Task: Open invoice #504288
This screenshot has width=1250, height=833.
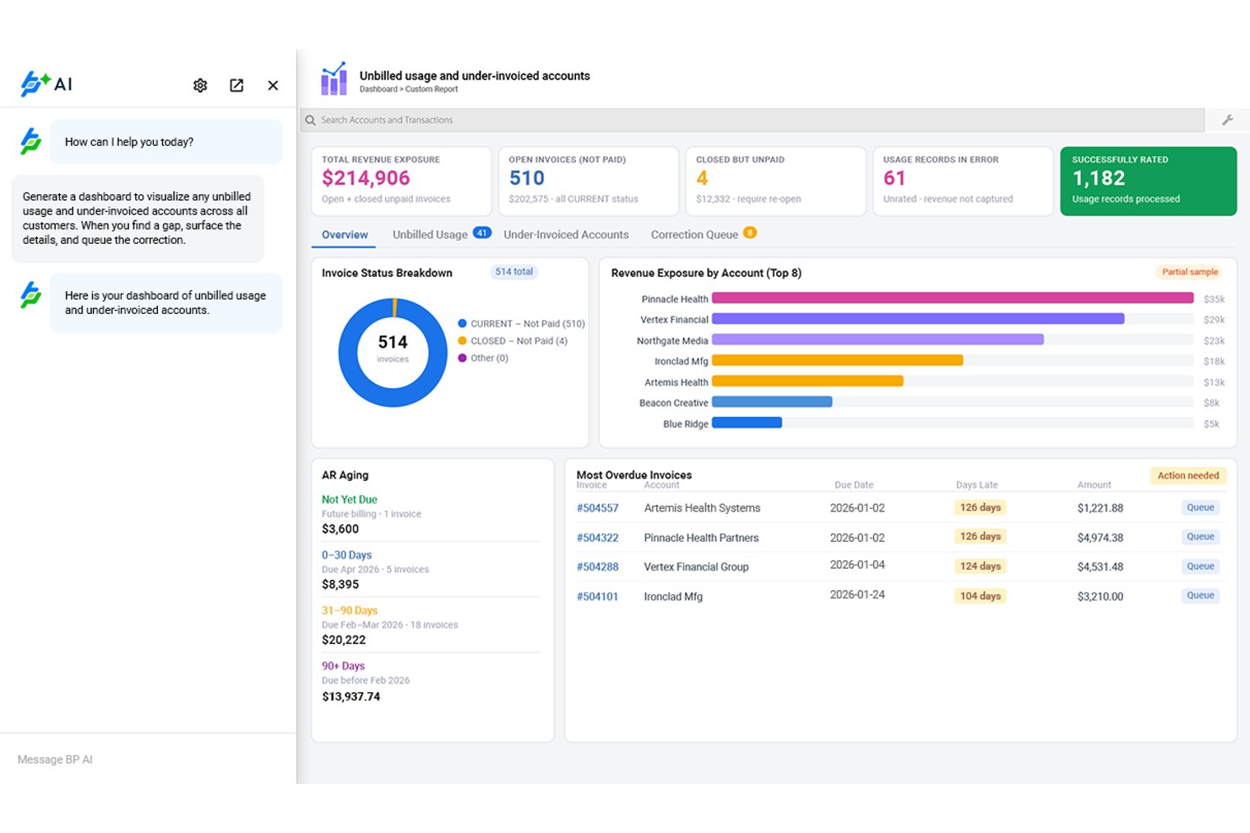Action: tap(597, 567)
